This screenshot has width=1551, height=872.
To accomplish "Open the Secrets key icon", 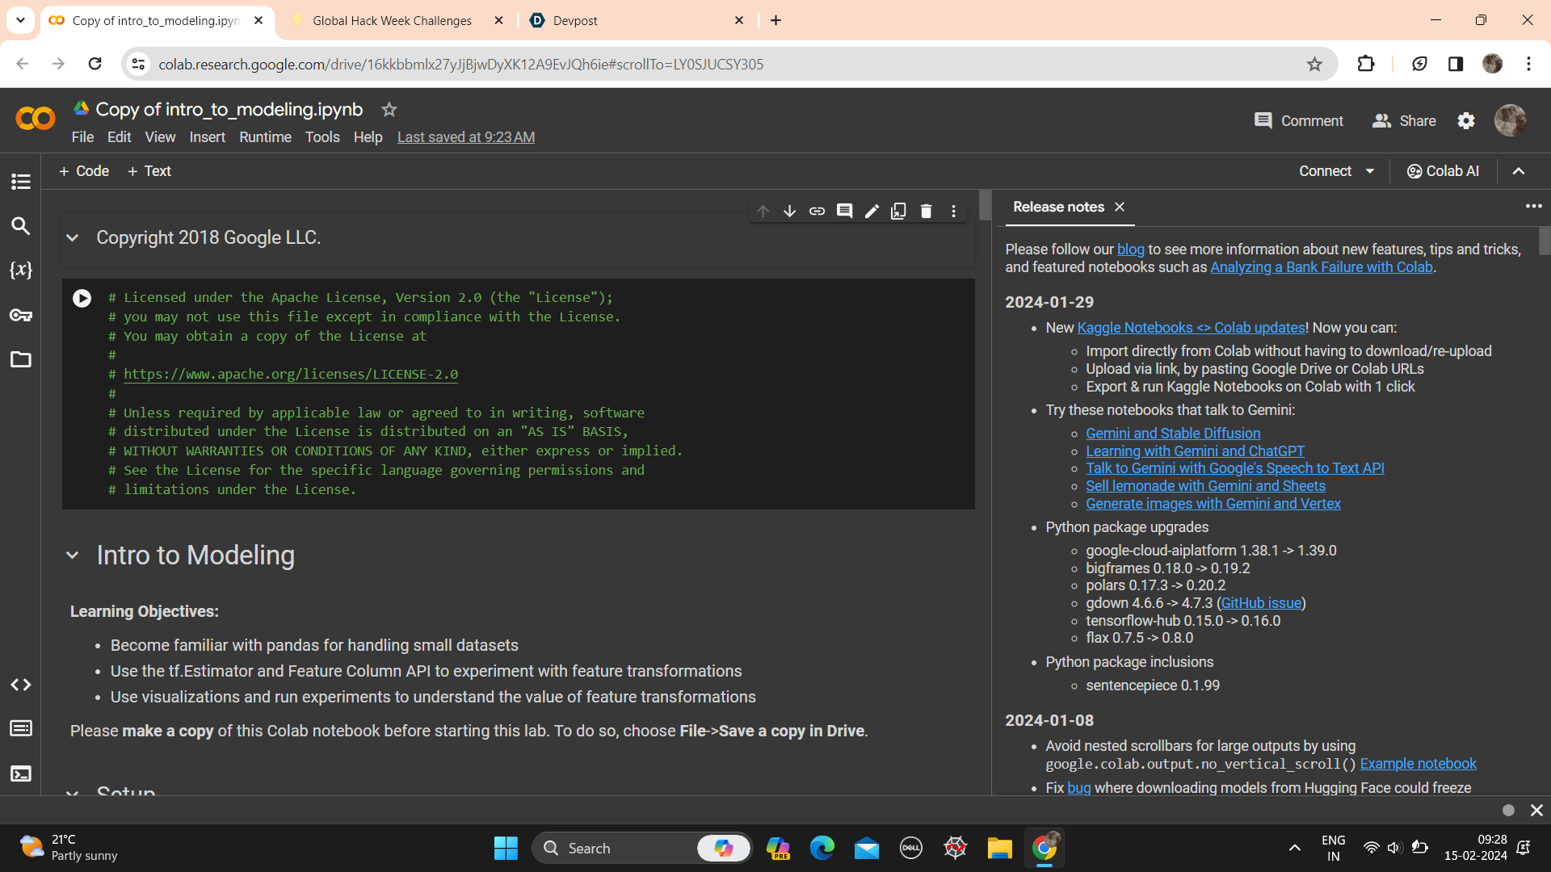I will click(x=21, y=315).
